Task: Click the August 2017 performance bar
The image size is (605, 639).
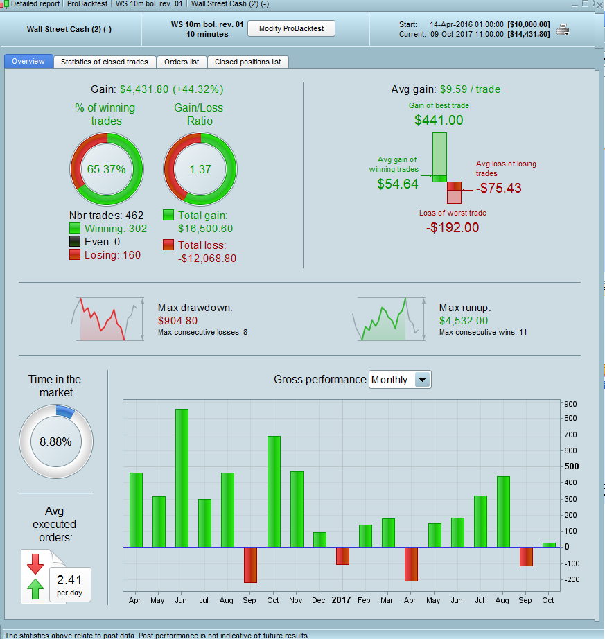Action: (x=504, y=511)
